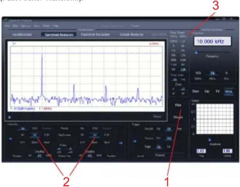Select the 5k generator frequency range
240x187 pixels.
[x=226, y=73]
